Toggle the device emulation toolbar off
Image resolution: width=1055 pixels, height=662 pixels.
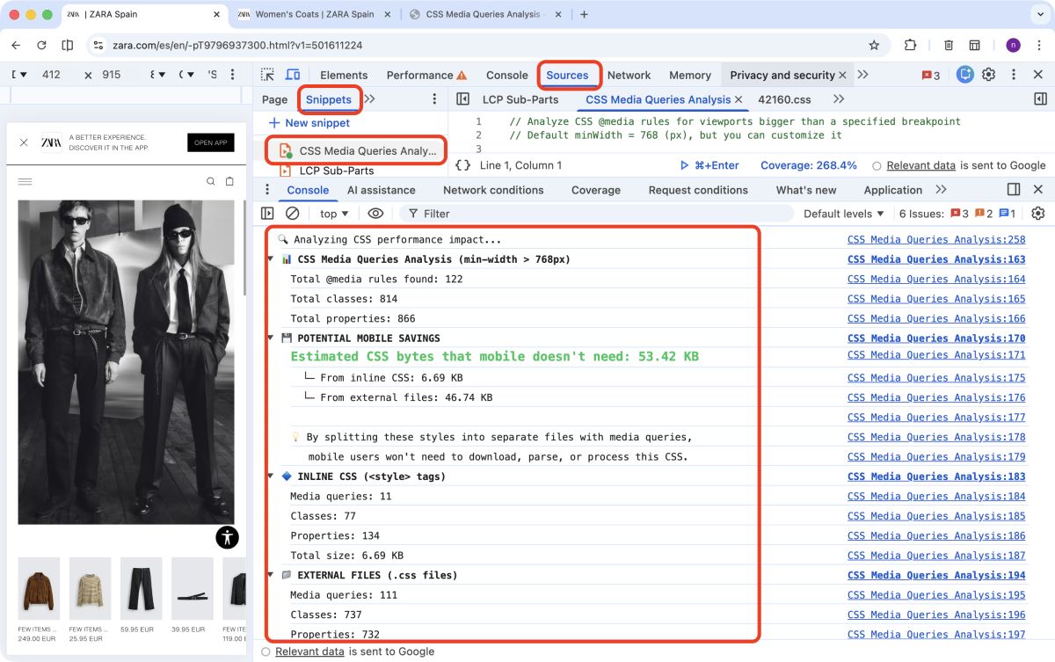(x=293, y=75)
